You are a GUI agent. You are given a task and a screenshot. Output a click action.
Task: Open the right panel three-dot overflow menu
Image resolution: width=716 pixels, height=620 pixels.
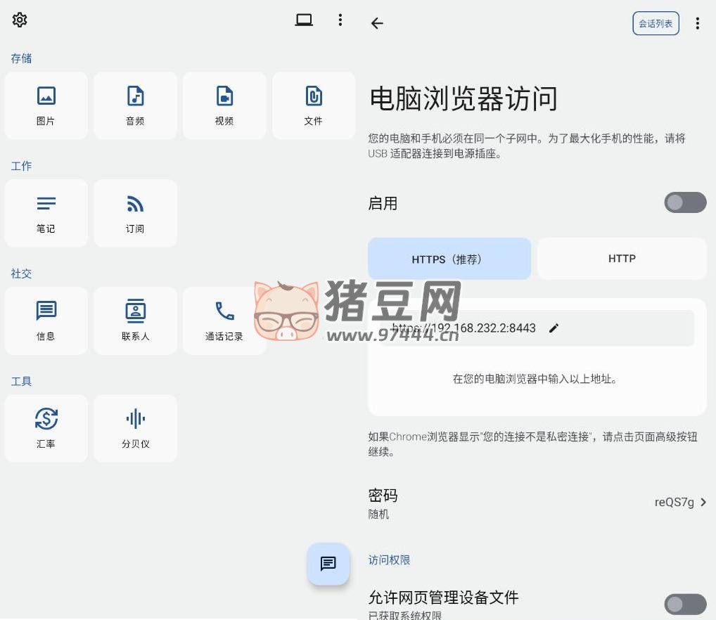point(697,23)
